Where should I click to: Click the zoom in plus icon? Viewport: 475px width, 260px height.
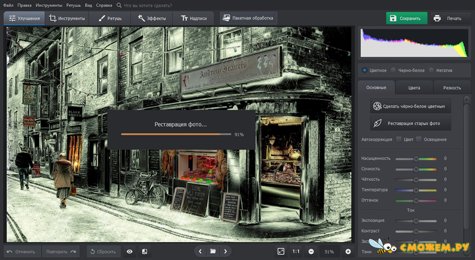point(348,252)
